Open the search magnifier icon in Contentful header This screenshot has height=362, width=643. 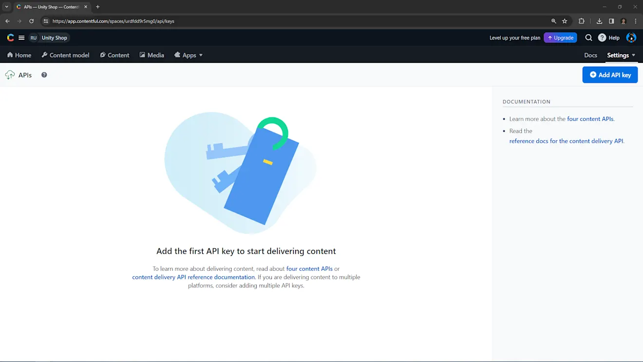click(588, 38)
